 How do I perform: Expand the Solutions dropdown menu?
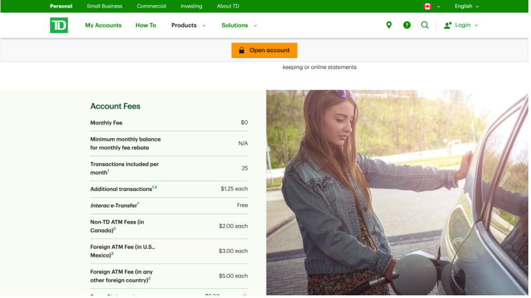pos(239,25)
